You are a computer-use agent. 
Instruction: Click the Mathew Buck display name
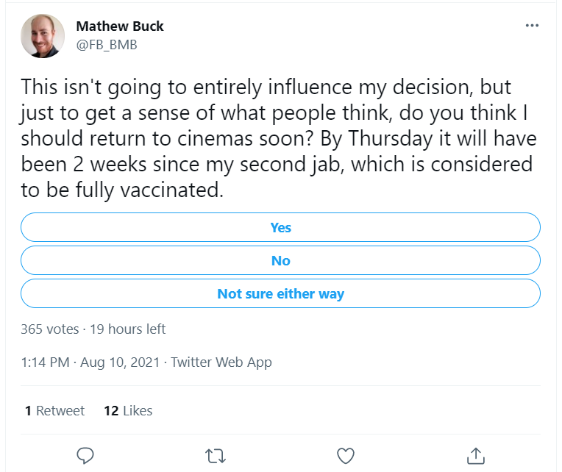120,26
